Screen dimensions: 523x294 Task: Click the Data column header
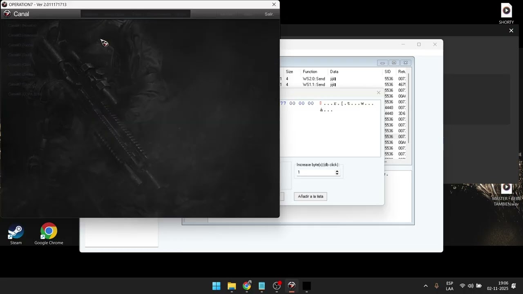pos(334,71)
